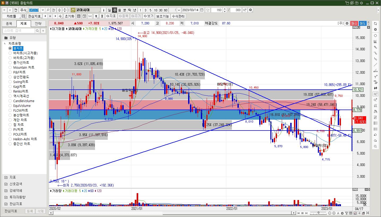Click the 초기화 reset button
Viewport: 381px width, 217px height.
pos(70,16)
